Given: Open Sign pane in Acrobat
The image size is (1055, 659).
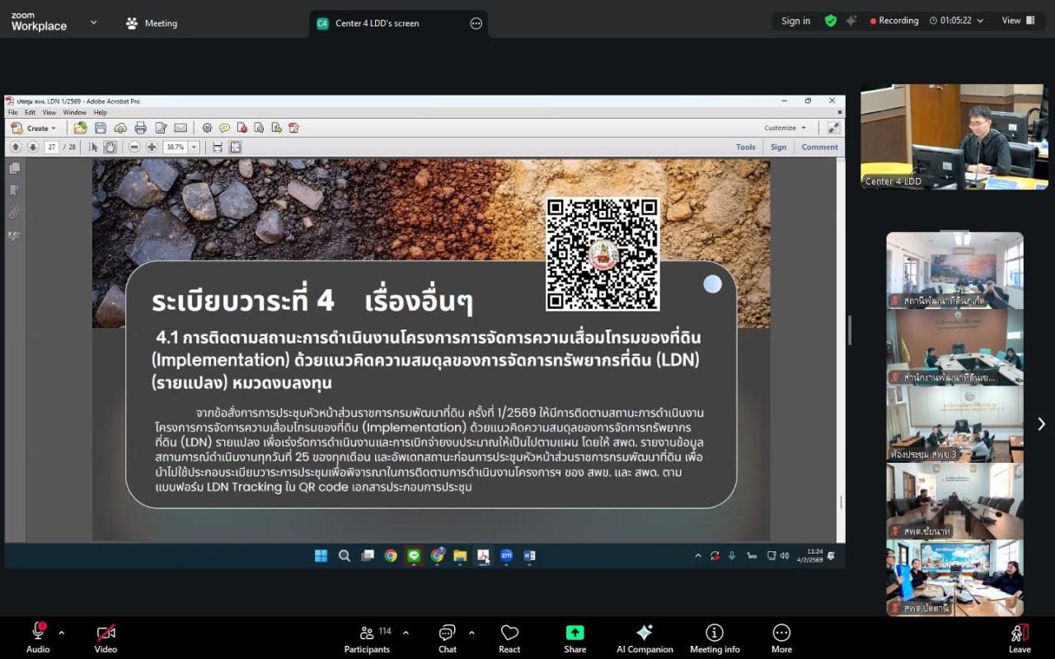Looking at the screenshot, I should point(779,147).
